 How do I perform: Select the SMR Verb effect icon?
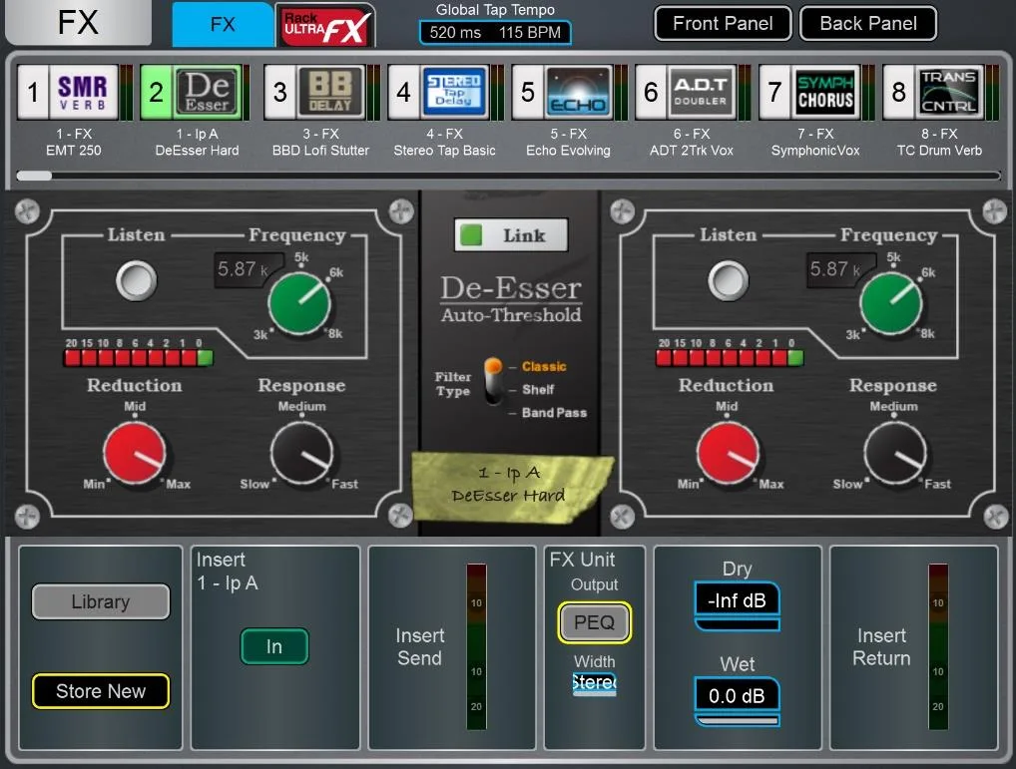point(84,92)
